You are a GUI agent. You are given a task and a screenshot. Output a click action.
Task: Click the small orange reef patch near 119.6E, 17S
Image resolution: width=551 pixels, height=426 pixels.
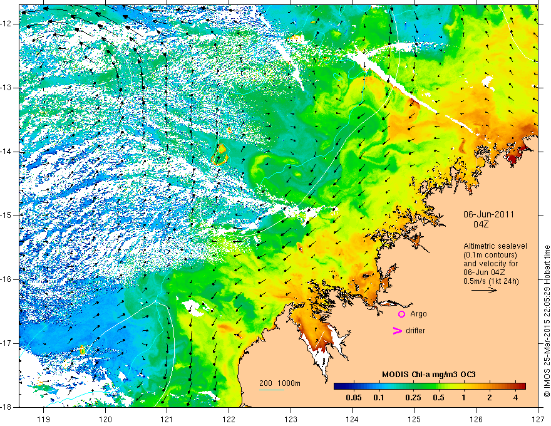(82, 350)
